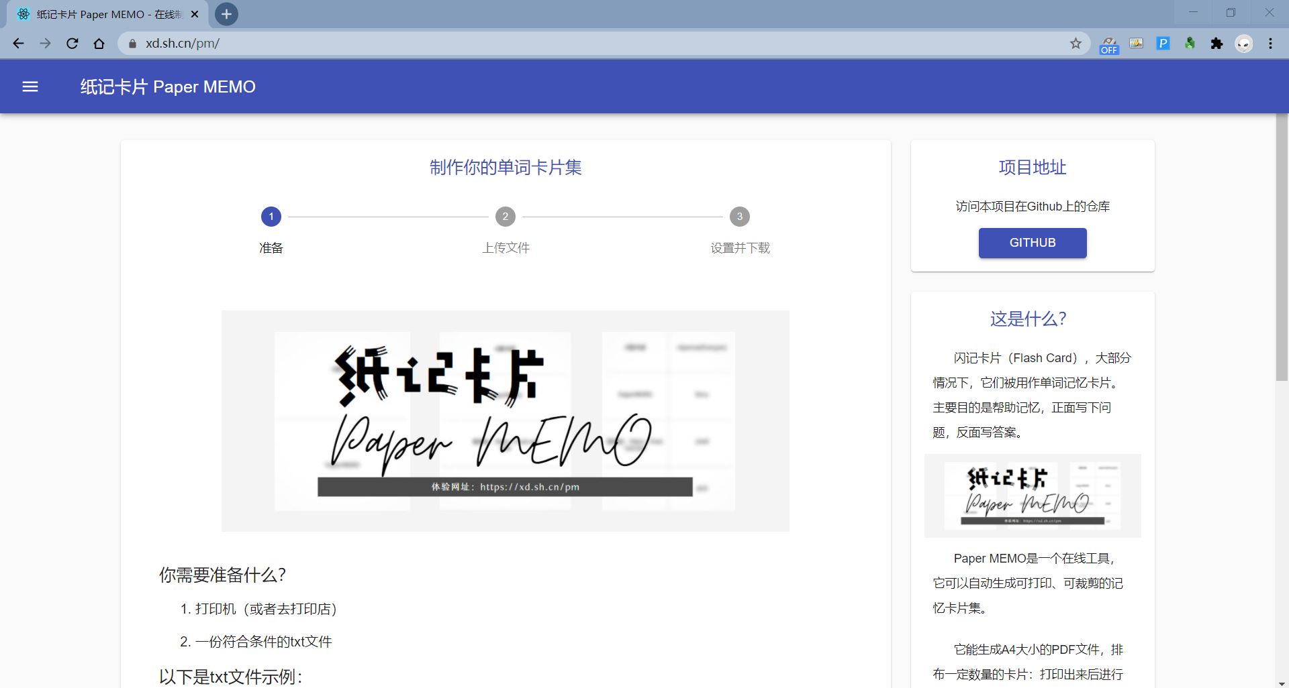Screen dimensions: 1289x688
Task: Click the small Paper MEMO sidebar thumbnail
Action: (x=1032, y=496)
